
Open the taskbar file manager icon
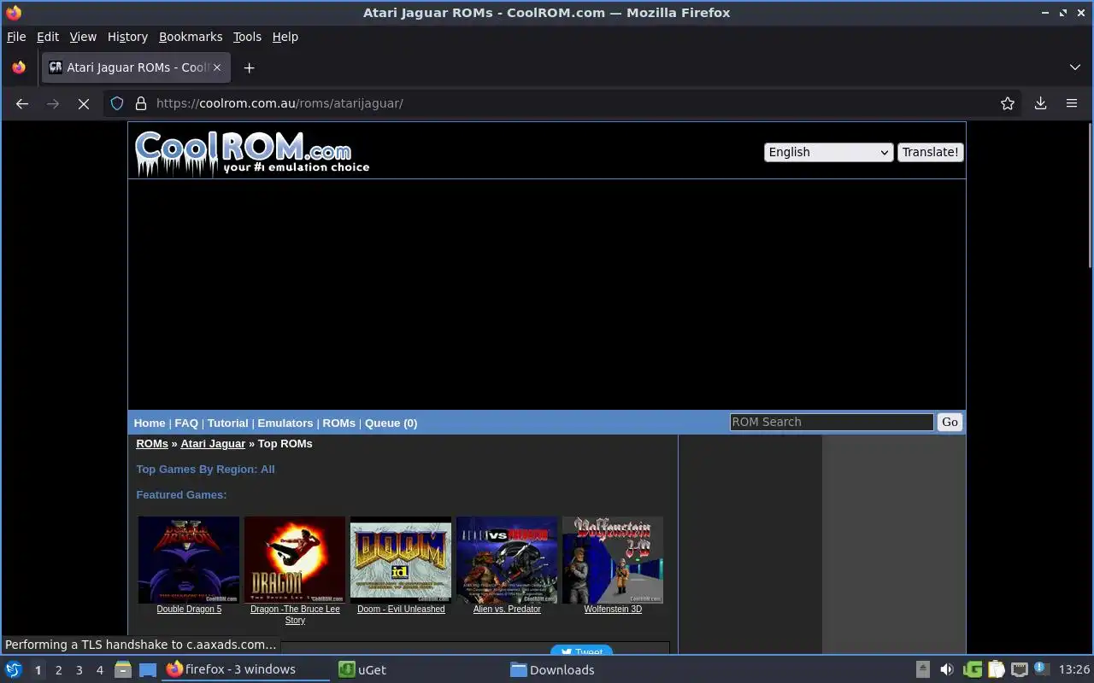(123, 669)
